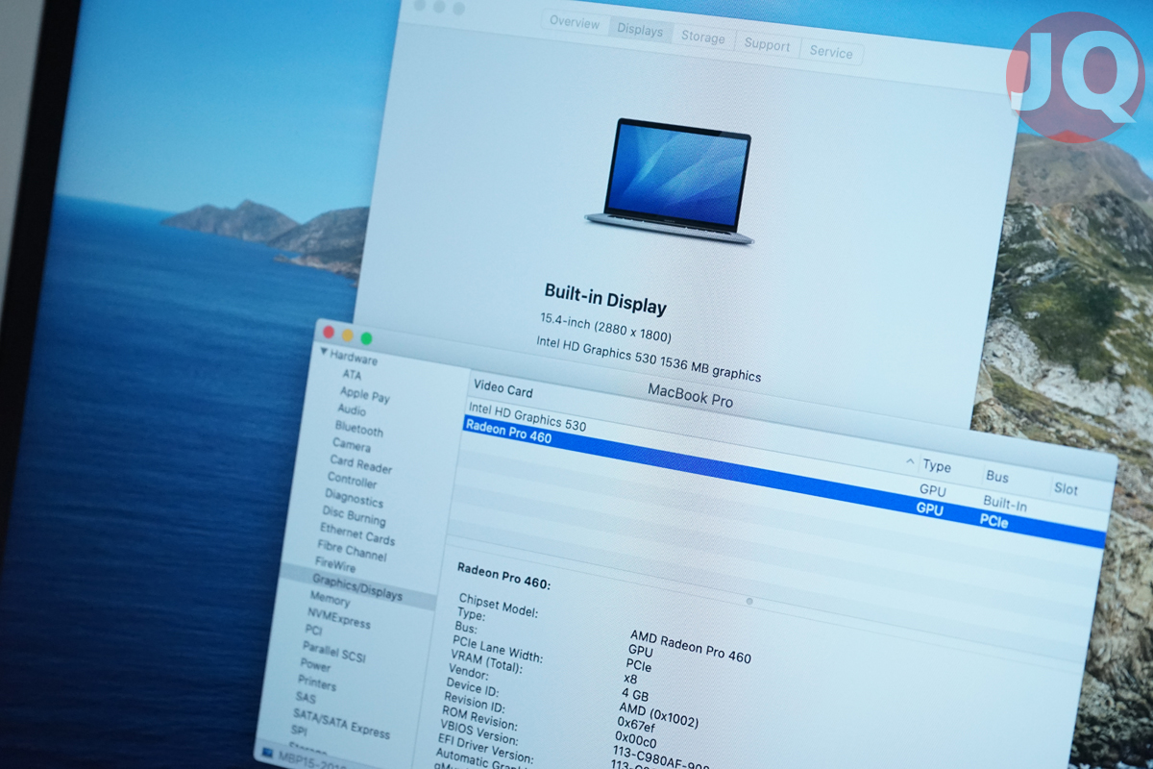1153x769 pixels.
Task: Click the "VBIOS Version:" label
Action: click(x=481, y=734)
